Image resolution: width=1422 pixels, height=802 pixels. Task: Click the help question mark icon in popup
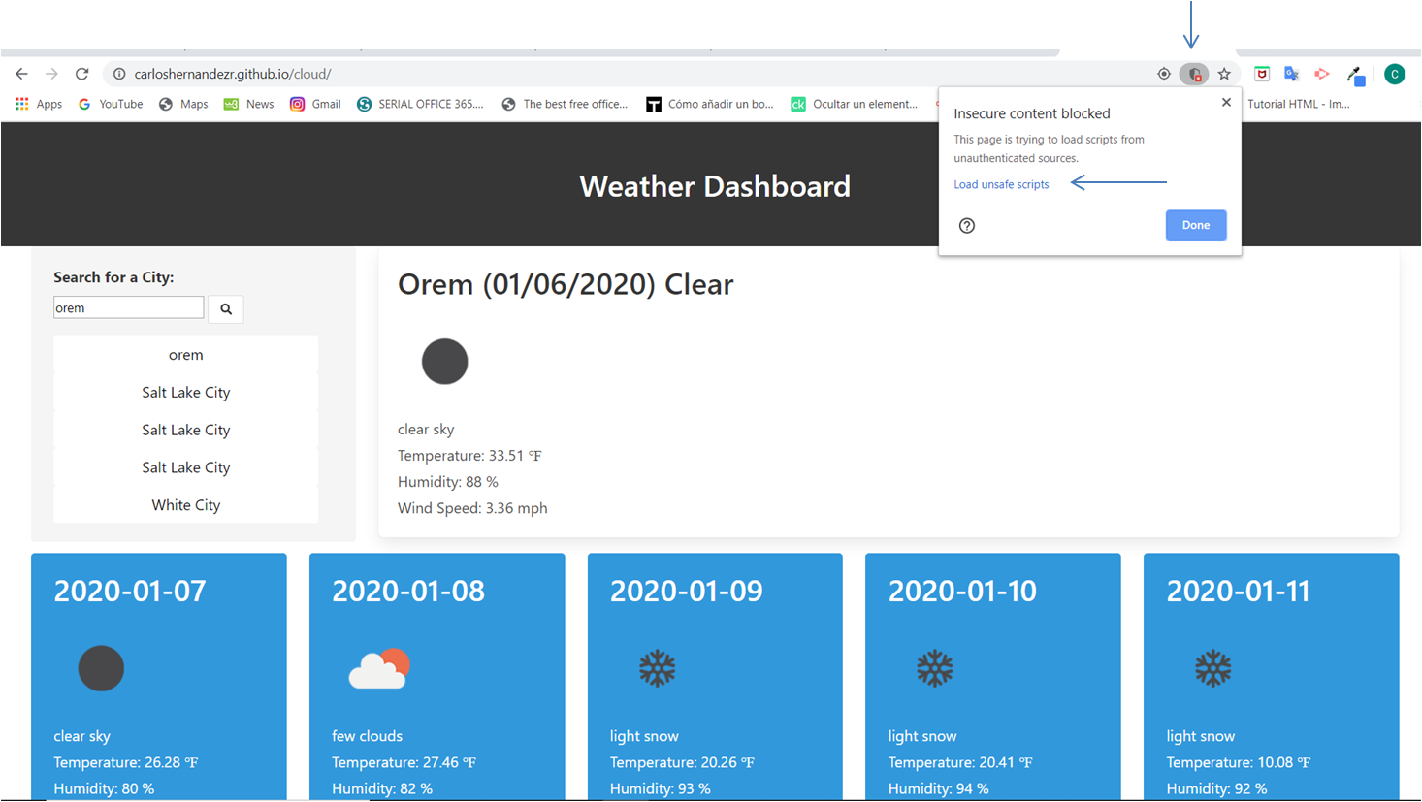pos(967,226)
